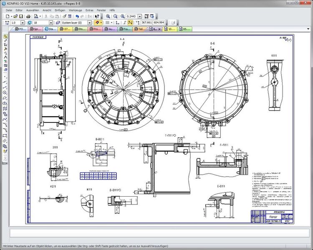Image resolution: width=313 pixels, height=250 pixels.
Task: Click the context help arrow icon
Action: 97,16
